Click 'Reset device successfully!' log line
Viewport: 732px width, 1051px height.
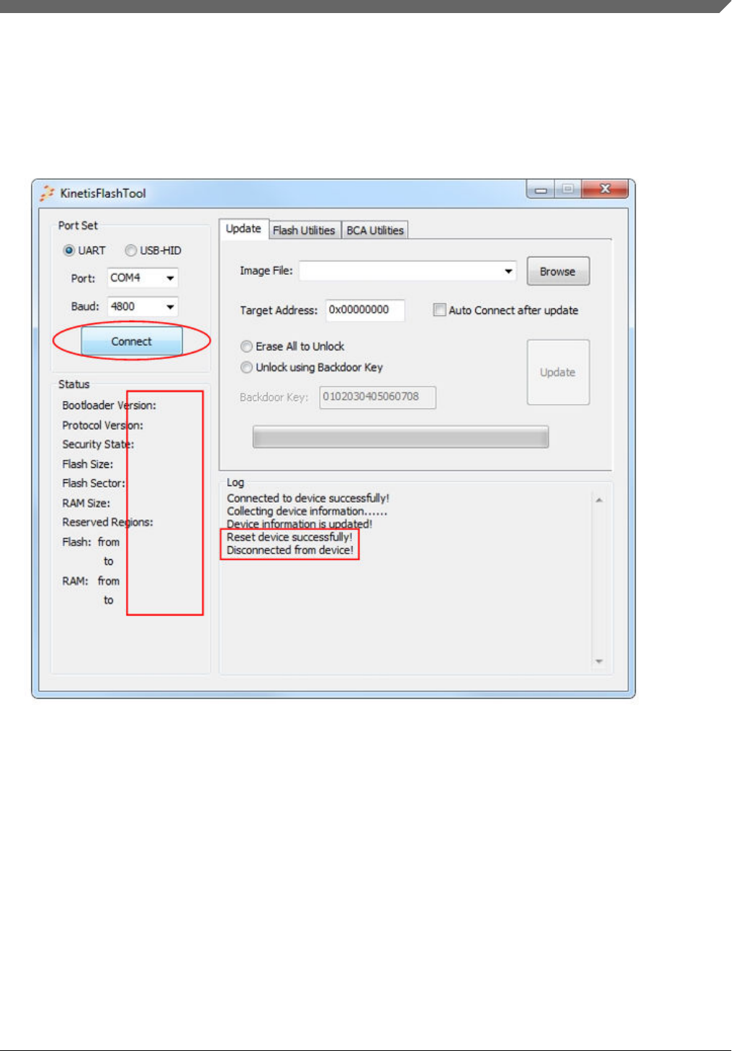(289, 537)
